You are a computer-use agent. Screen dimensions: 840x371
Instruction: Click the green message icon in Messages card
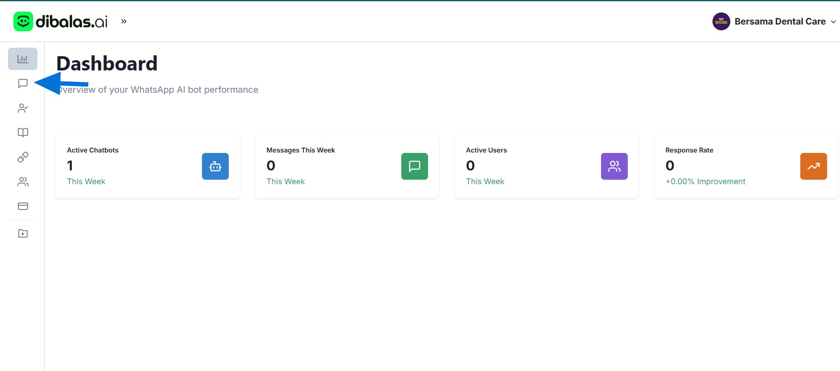pyautogui.click(x=415, y=166)
